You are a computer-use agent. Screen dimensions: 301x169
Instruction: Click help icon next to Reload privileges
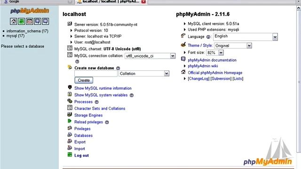[107, 122]
